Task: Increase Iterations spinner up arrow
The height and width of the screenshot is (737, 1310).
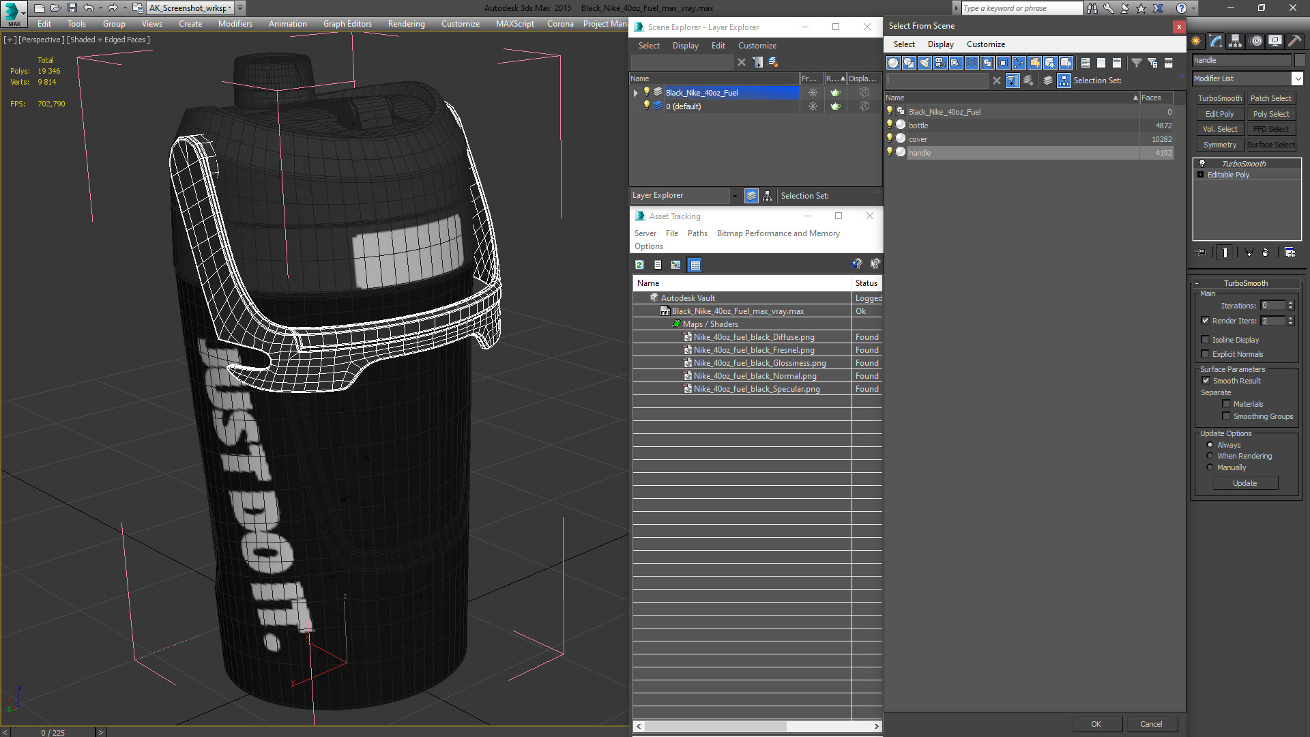Action: 1290,303
